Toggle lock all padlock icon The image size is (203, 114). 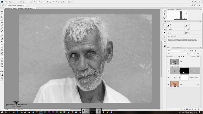pyautogui.click(x=184, y=57)
